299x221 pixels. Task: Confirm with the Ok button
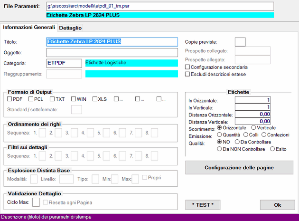278,205
